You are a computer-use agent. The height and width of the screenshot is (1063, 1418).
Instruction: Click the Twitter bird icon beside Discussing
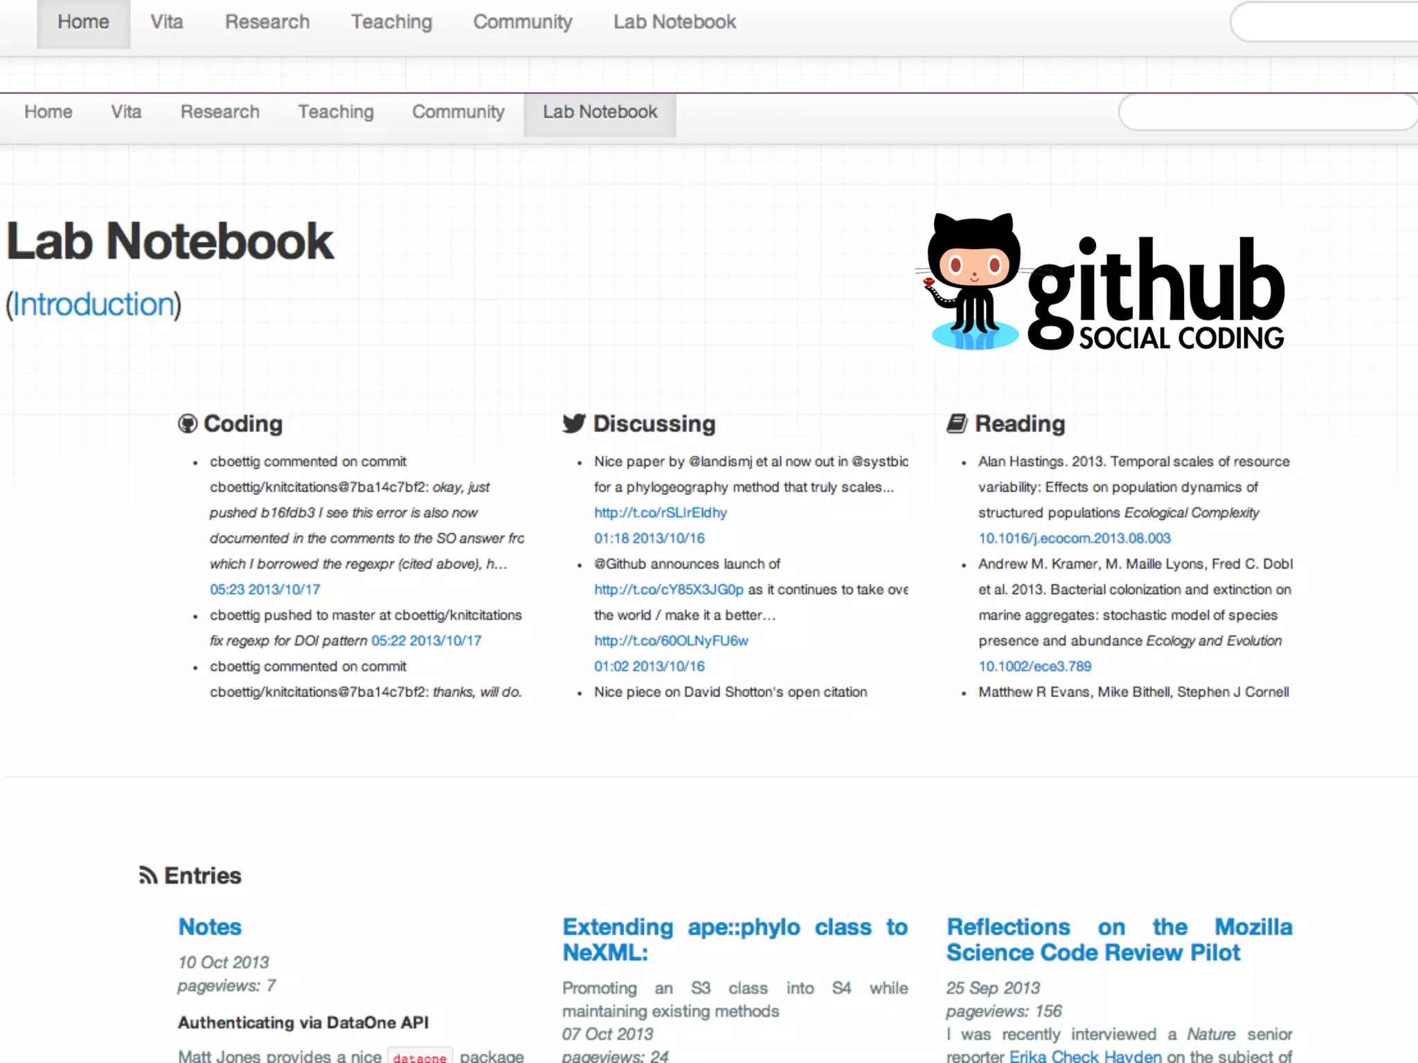(574, 424)
